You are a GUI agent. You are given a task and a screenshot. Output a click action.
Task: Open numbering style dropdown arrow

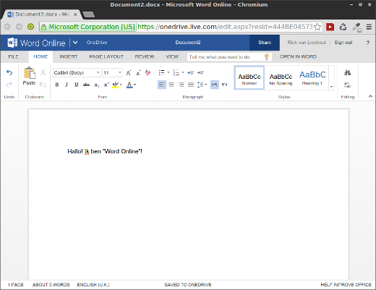183,72
